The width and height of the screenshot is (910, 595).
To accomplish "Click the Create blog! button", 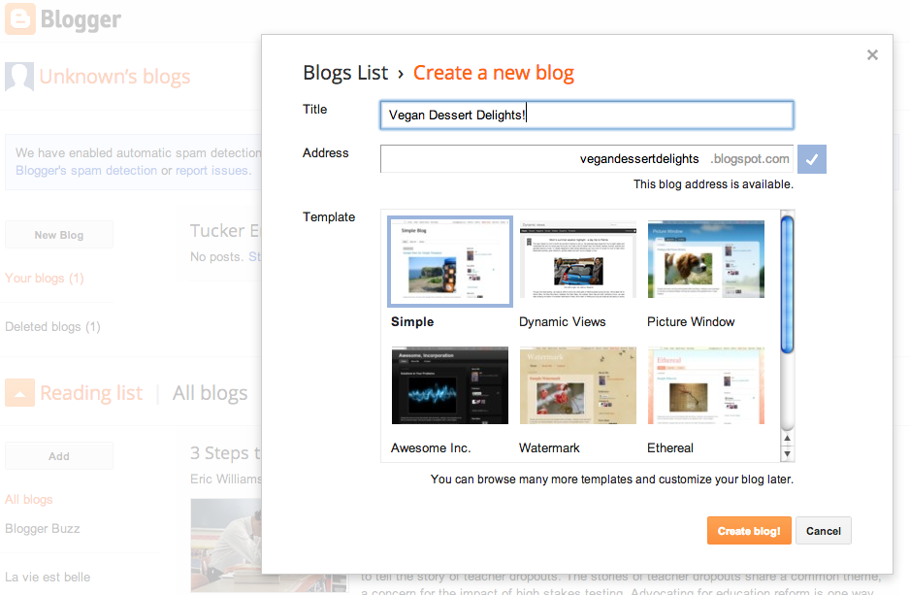I will tap(749, 531).
